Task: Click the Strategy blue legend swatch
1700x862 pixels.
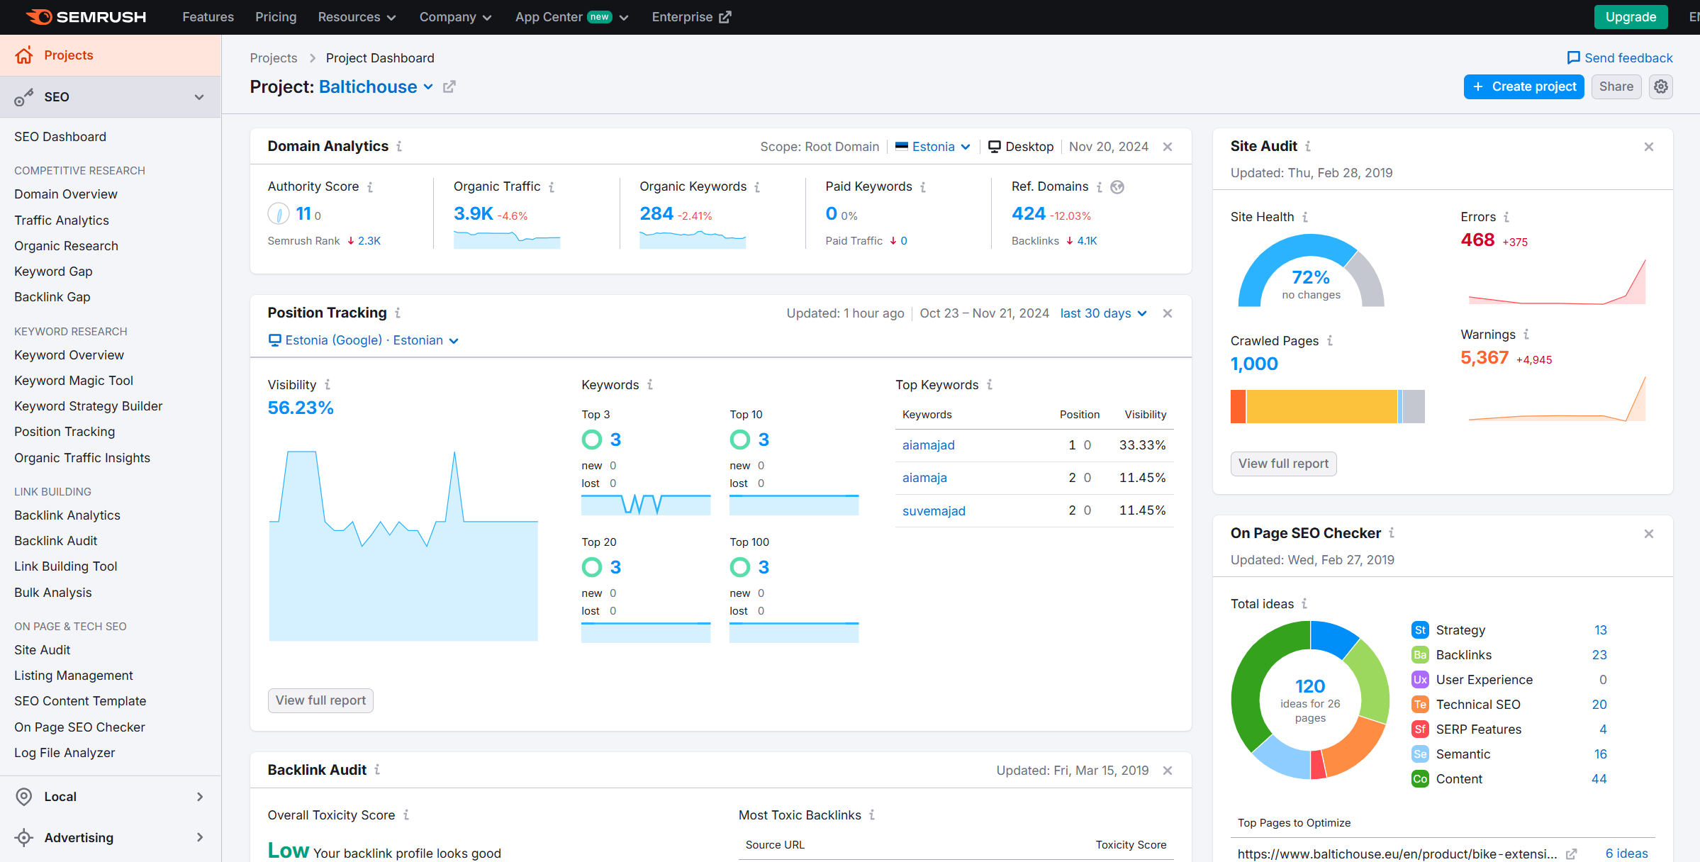Action: 1420,630
